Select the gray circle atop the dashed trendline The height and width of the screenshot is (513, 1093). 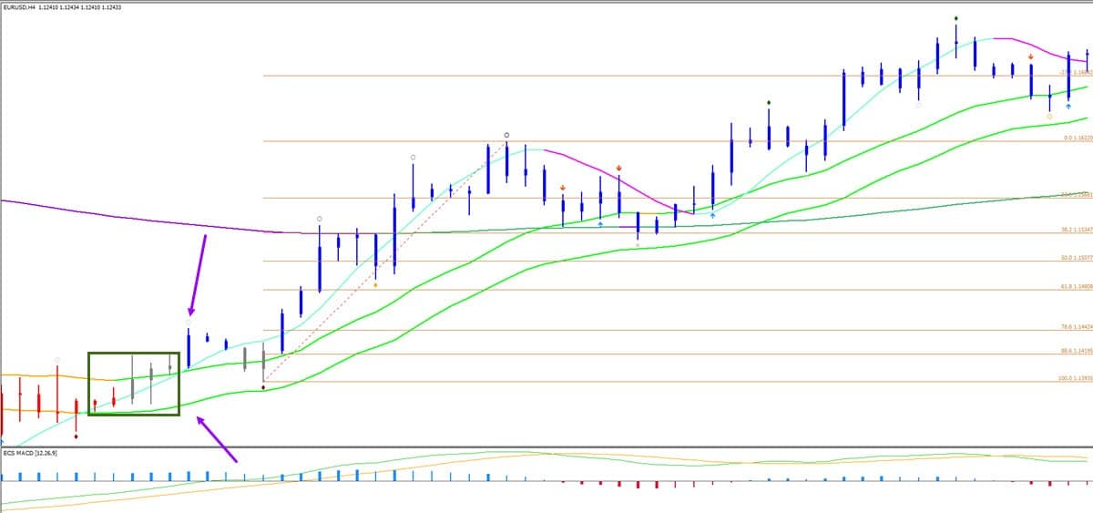(x=506, y=135)
